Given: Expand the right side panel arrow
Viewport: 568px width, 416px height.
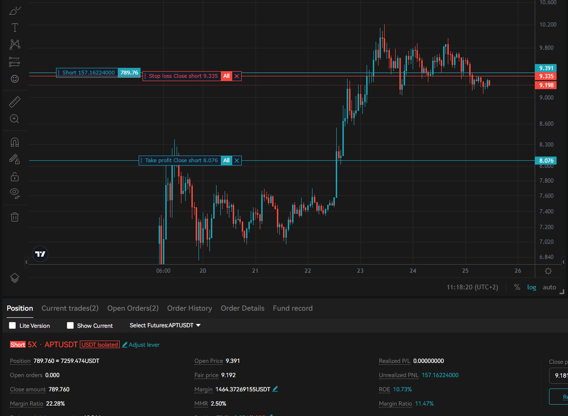Looking at the screenshot, I should pyautogui.click(x=563, y=262).
